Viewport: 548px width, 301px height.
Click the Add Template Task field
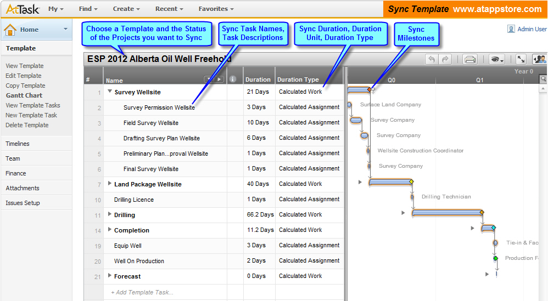point(142,292)
